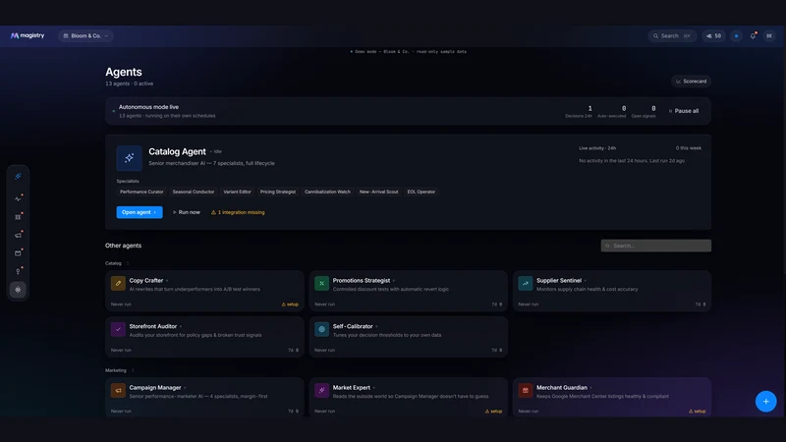
Task: Click the Autonomous mode live label
Action: pyautogui.click(x=148, y=107)
